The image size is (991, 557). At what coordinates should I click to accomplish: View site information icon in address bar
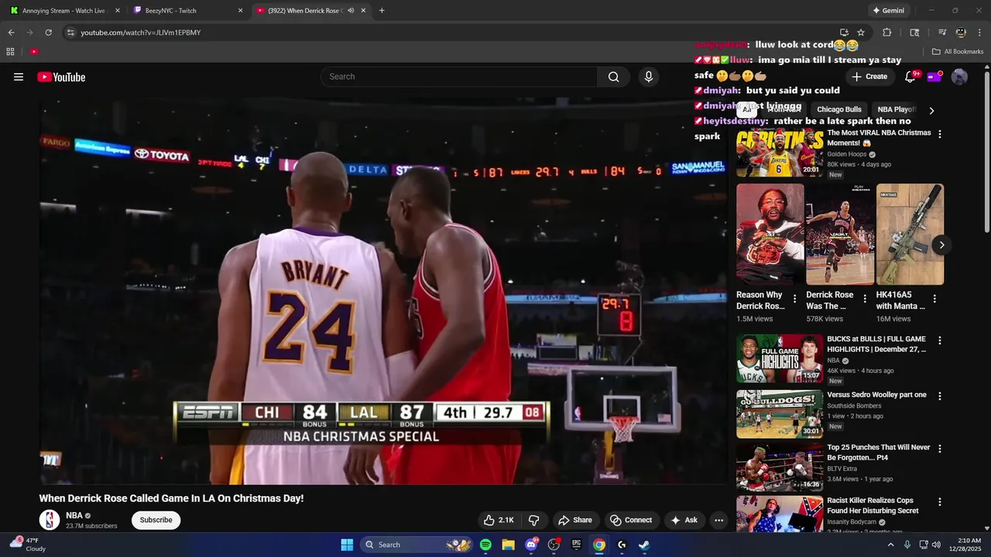pyautogui.click(x=70, y=32)
